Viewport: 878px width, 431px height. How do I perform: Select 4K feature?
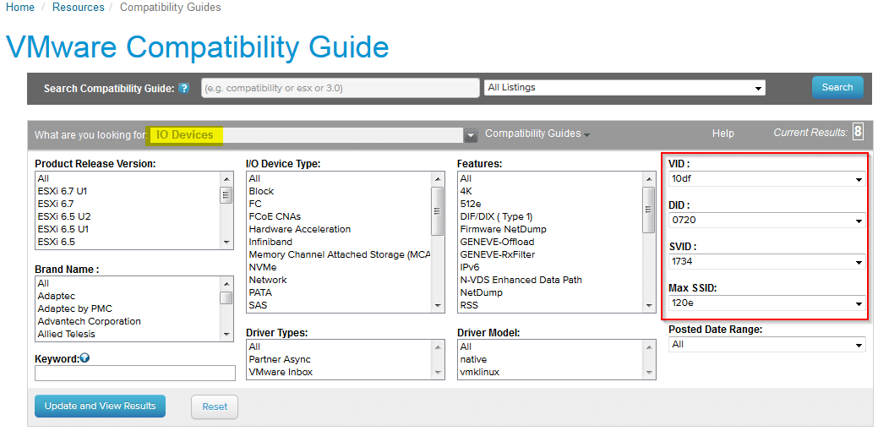(x=466, y=191)
